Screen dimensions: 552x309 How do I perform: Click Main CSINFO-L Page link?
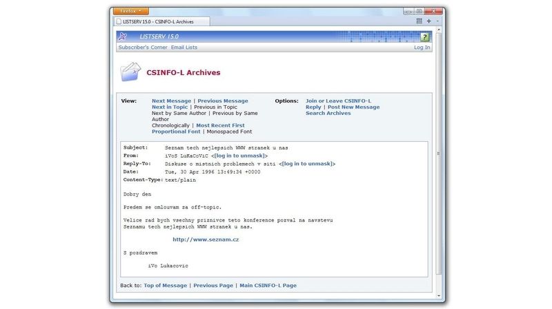[x=268, y=285]
